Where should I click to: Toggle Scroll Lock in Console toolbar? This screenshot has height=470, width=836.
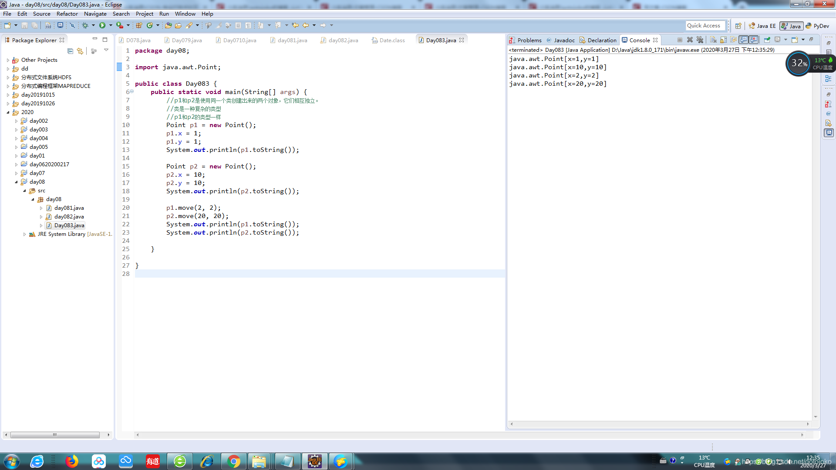tap(723, 40)
